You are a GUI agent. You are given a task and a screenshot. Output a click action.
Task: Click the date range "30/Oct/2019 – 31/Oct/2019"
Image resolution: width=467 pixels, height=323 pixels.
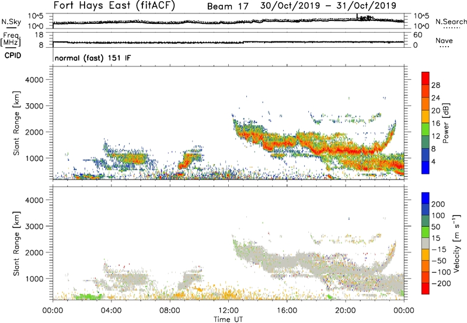coord(328,5)
